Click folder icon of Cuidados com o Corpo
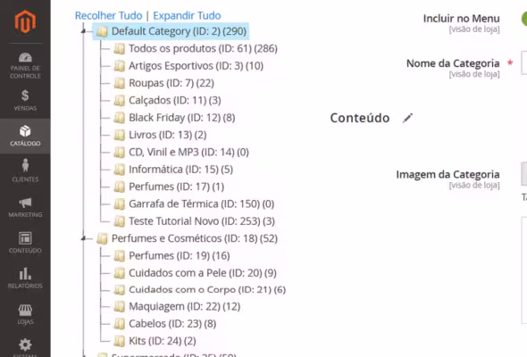Image resolution: width=527 pixels, height=357 pixels. click(120, 289)
